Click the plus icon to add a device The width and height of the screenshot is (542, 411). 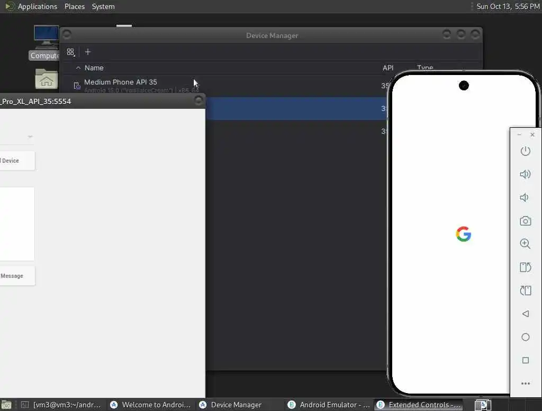88,52
